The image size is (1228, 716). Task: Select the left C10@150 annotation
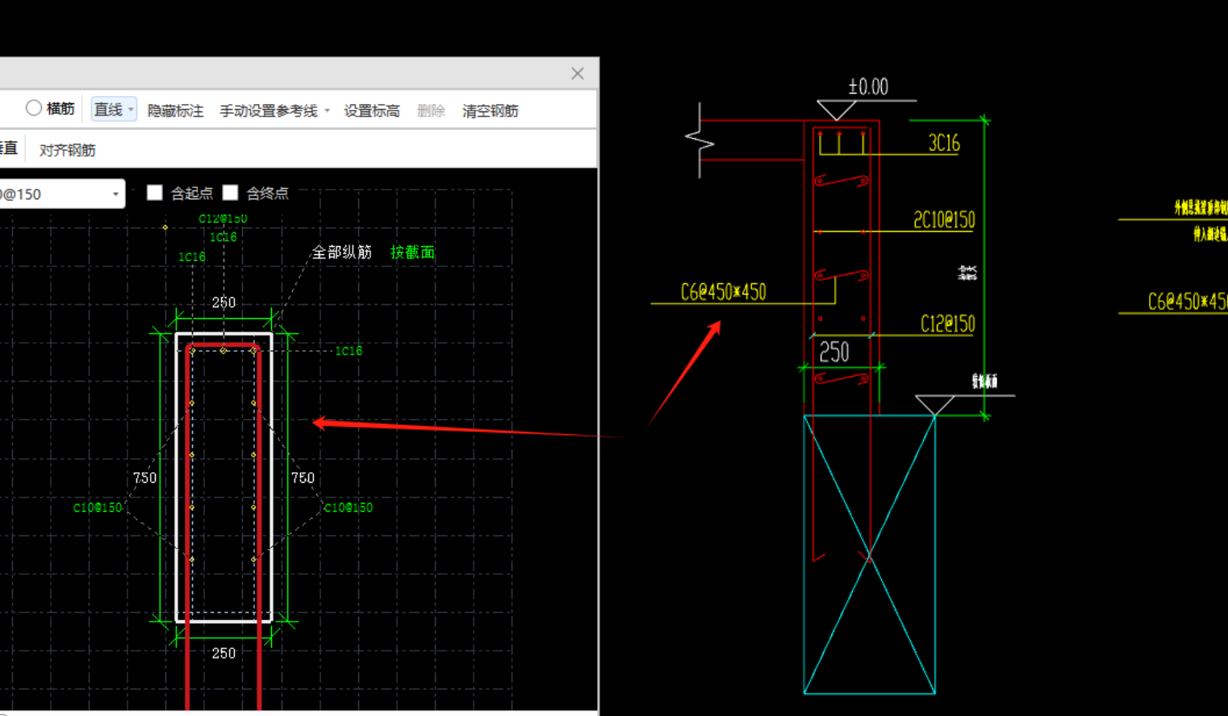tap(98, 508)
